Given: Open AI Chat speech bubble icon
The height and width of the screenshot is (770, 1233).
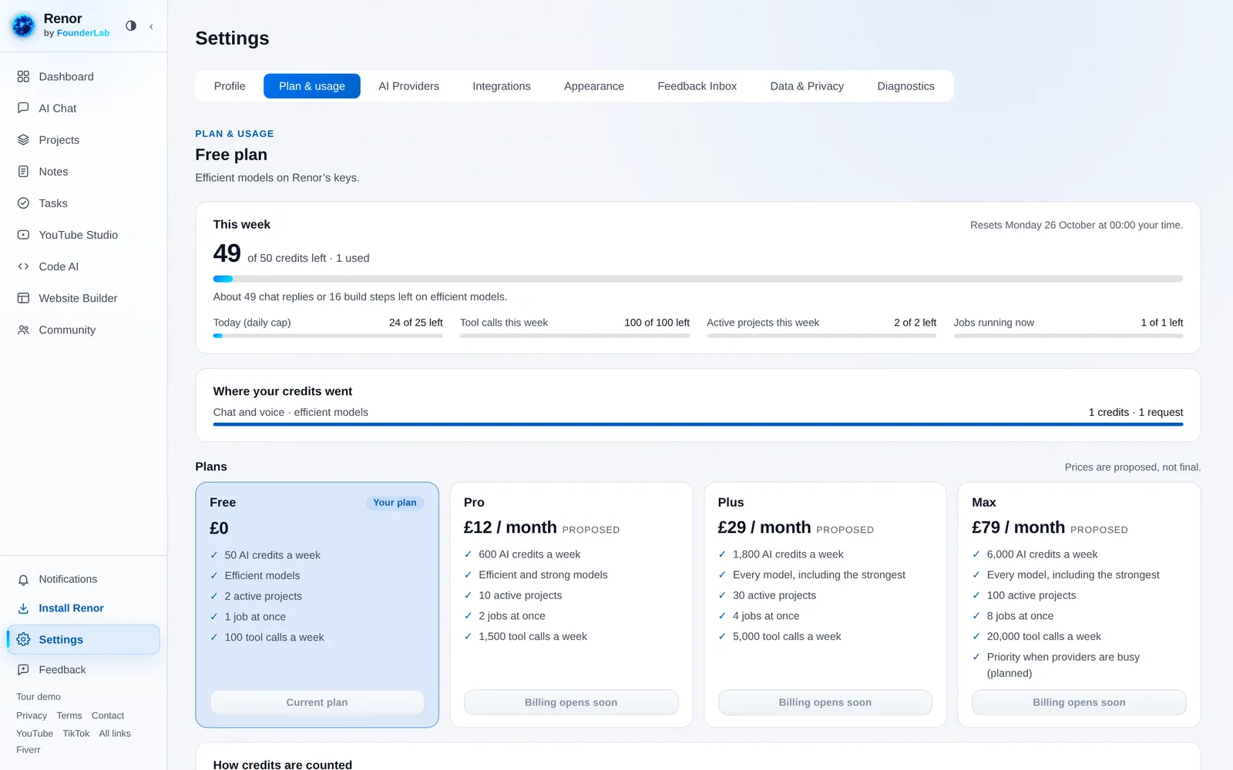Looking at the screenshot, I should [23, 109].
